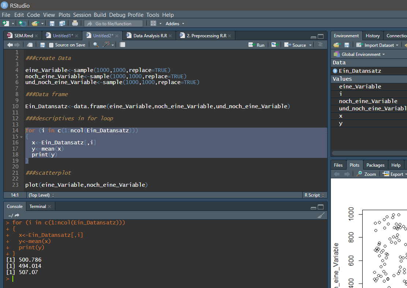Screen dimensions: 407x288
Task: Click the find/replace magnifier icon
Action: (96, 45)
